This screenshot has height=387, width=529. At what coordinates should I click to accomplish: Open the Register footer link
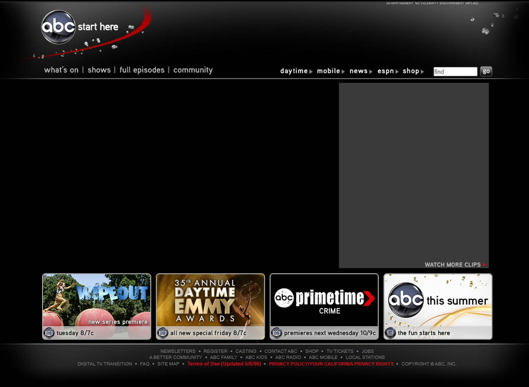pos(215,351)
